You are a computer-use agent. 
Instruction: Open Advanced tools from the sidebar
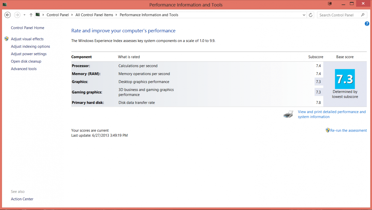24,69
